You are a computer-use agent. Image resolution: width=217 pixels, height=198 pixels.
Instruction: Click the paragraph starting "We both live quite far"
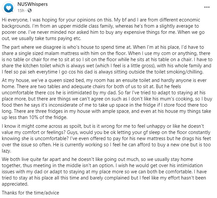click(104, 172)
